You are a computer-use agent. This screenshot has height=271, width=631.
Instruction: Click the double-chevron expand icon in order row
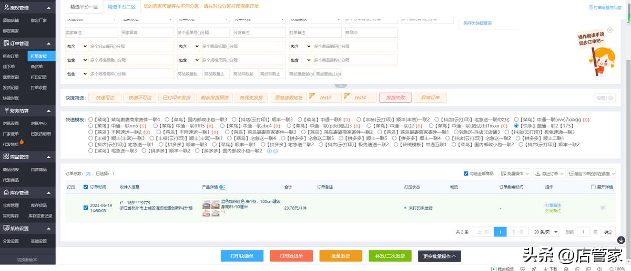pyautogui.click(x=603, y=208)
